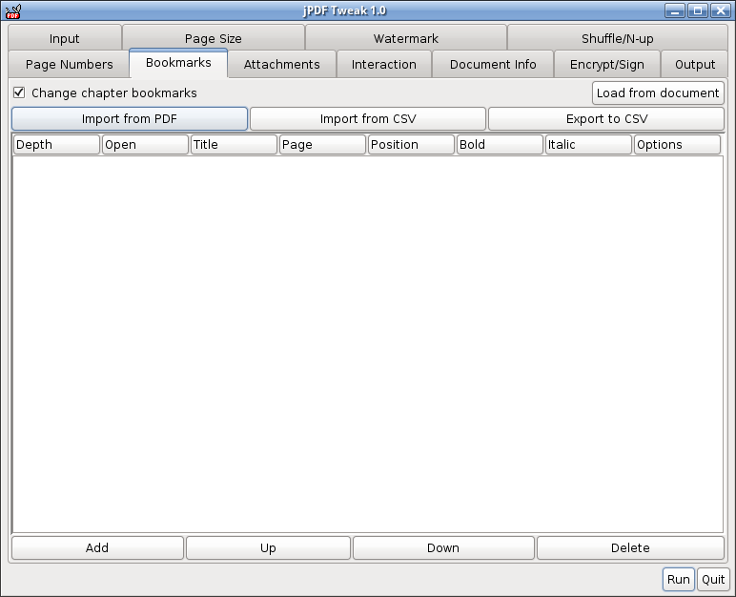Maximize the jPDF Tweak window

698,10
